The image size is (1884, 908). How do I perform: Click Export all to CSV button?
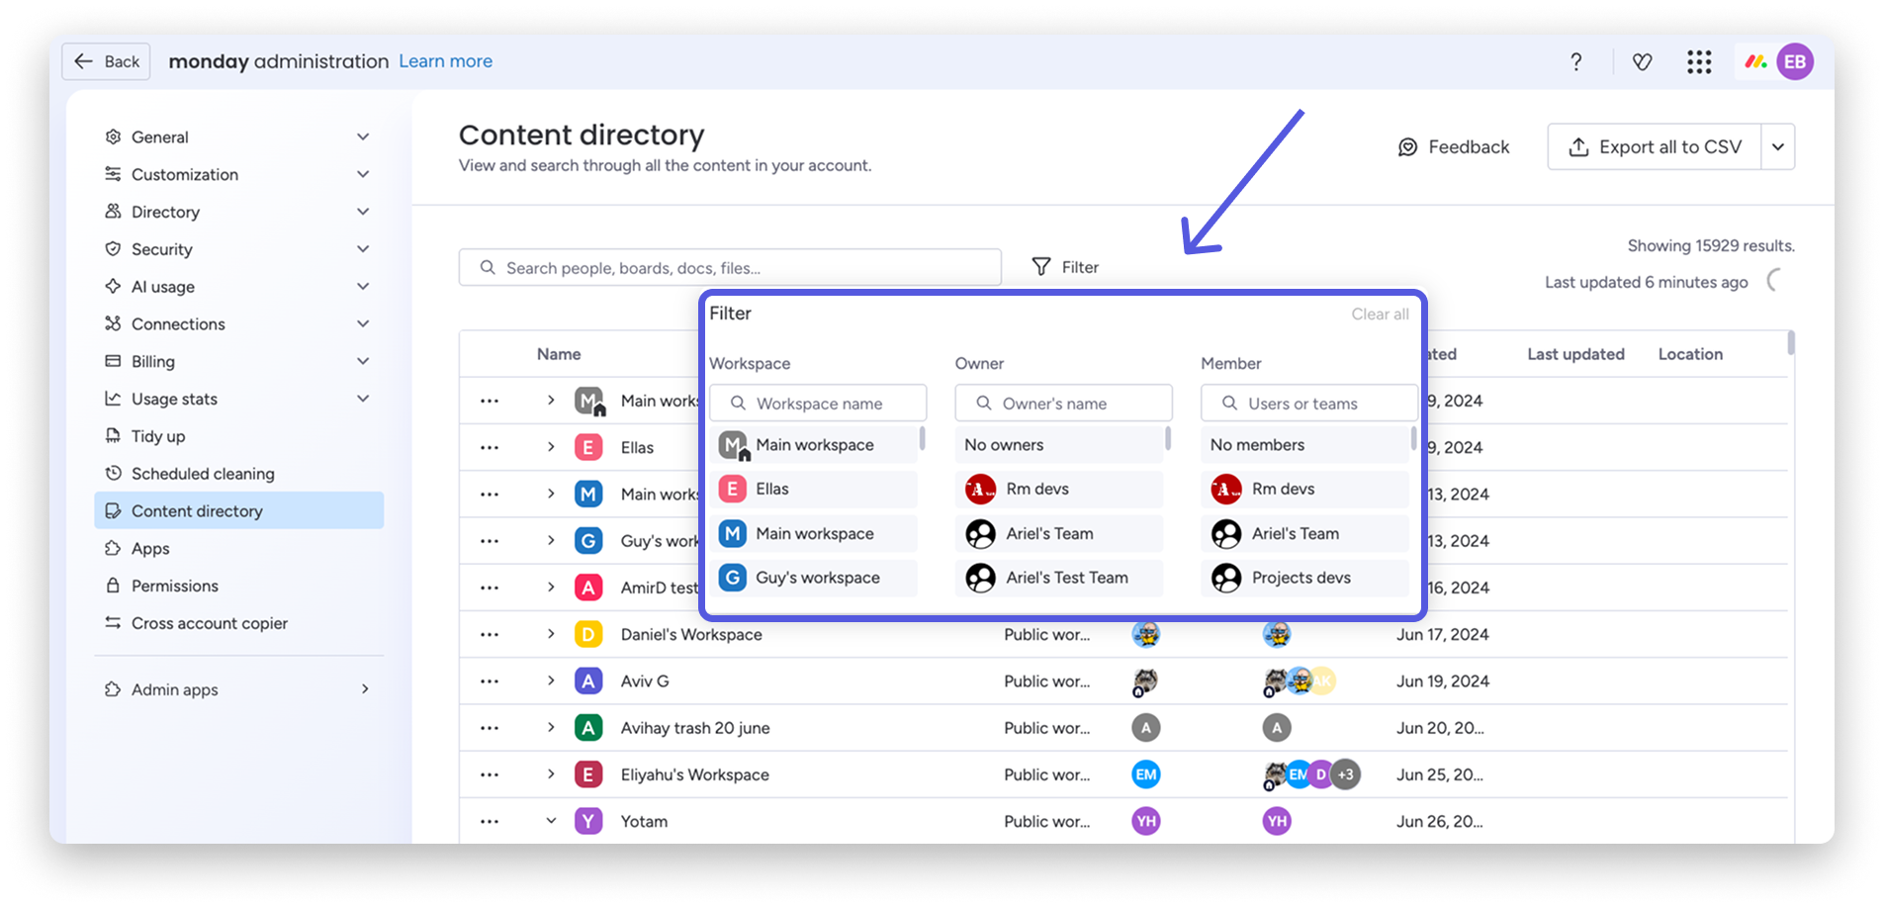[x=1655, y=146]
